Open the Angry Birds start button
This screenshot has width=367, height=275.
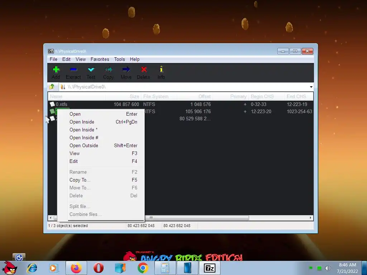pyautogui.click(x=9, y=268)
